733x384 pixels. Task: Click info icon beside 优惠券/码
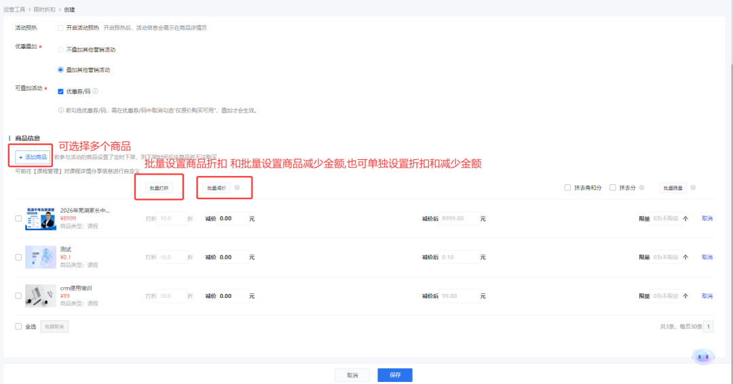click(x=96, y=91)
